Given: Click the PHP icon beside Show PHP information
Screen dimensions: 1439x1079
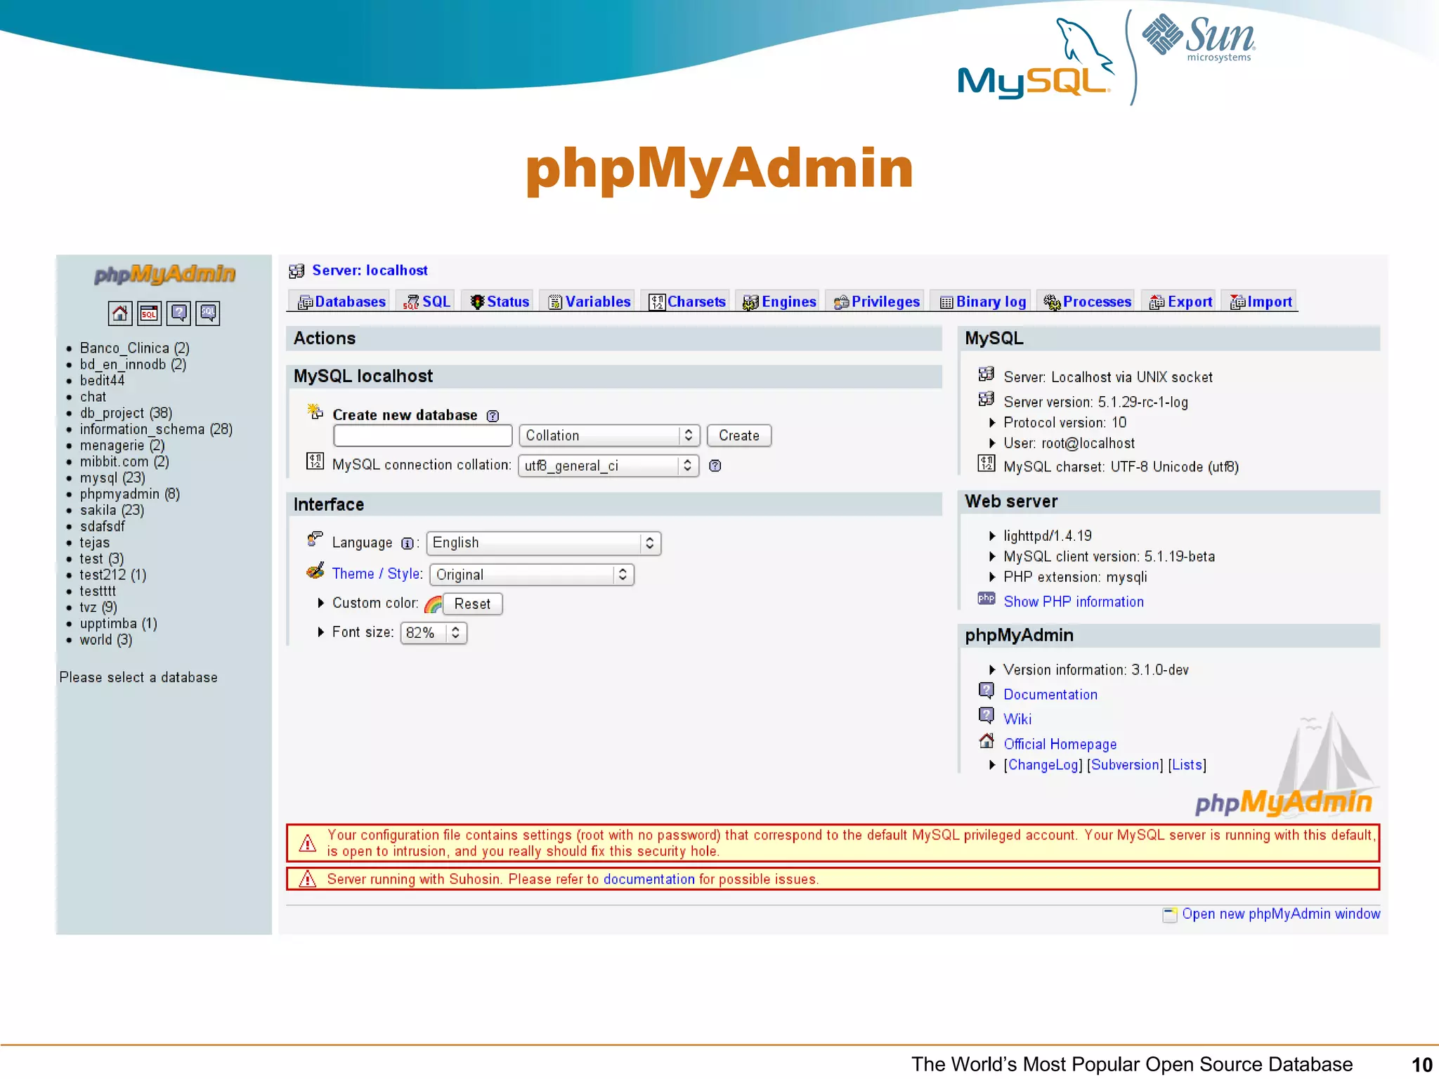Looking at the screenshot, I should 987,599.
